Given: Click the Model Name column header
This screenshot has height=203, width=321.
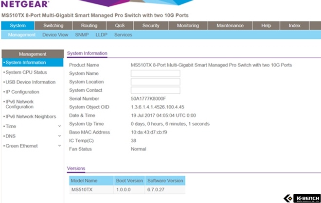Looking at the screenshot, I should [91, 181].
